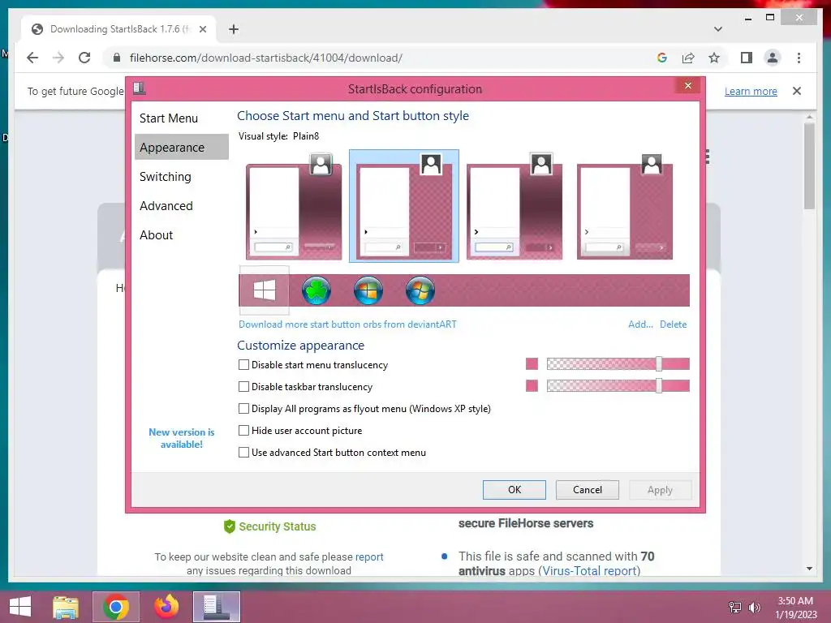The height and width of the screenshot is (623, 831).
Task: Toggle Hide user account picture checkbox
Action: tap(243, 430)
